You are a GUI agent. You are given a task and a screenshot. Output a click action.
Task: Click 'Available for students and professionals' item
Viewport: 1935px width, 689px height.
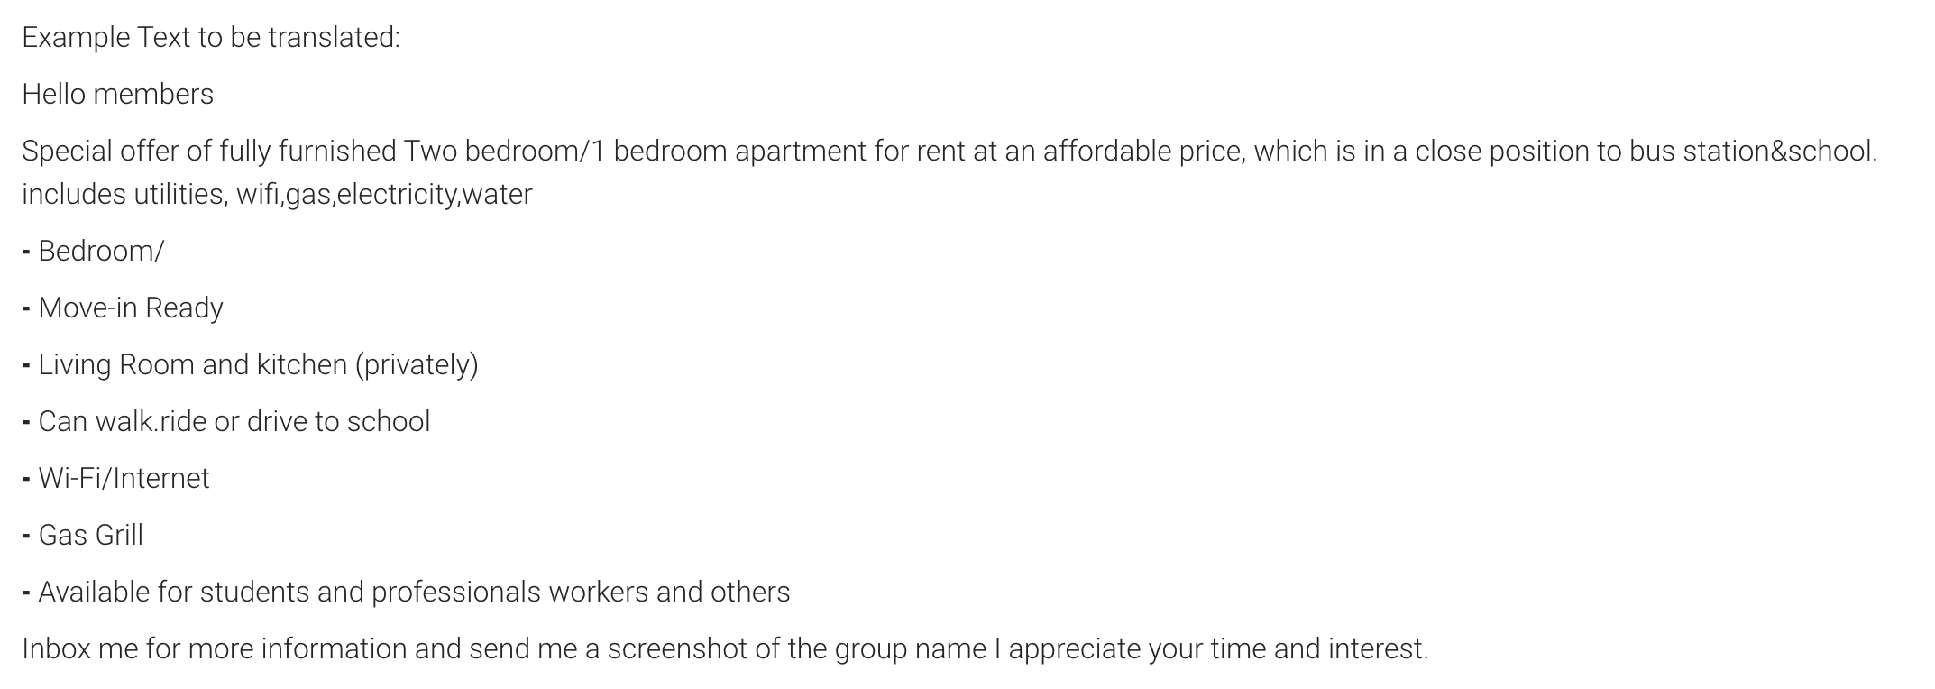click(x=406, y=593)
